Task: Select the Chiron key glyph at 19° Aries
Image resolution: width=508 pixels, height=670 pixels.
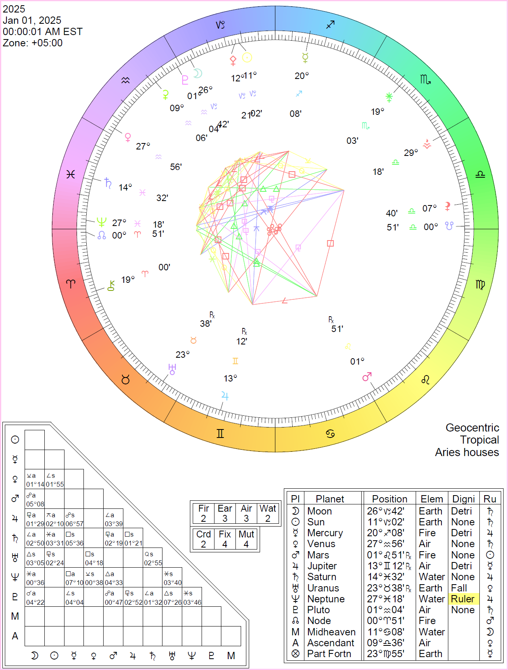Action: pos(111,286)
